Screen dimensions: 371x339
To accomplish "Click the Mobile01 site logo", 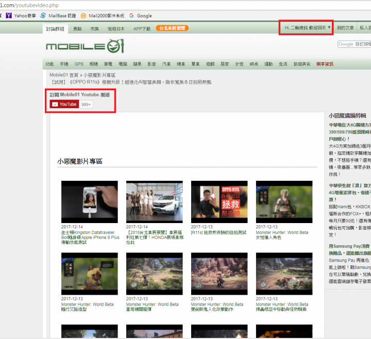I will pyautogui.click(x=85, y=46).
